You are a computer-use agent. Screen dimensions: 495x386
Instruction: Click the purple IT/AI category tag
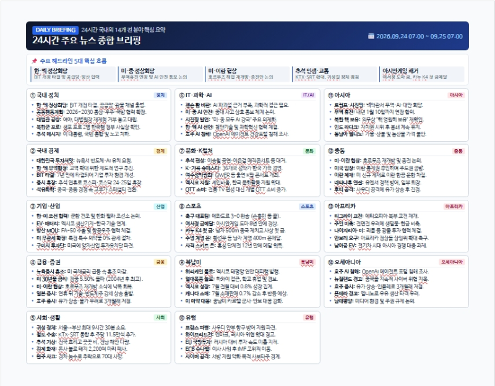pos(308,95)
